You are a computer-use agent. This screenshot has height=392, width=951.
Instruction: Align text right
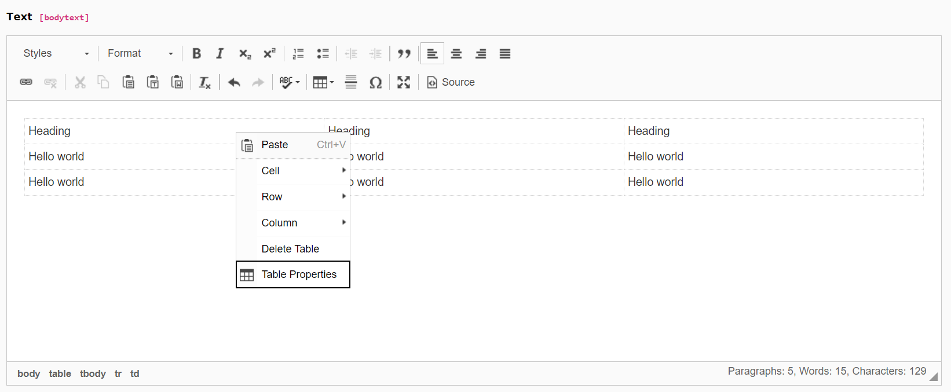click(x=481, y=53)
